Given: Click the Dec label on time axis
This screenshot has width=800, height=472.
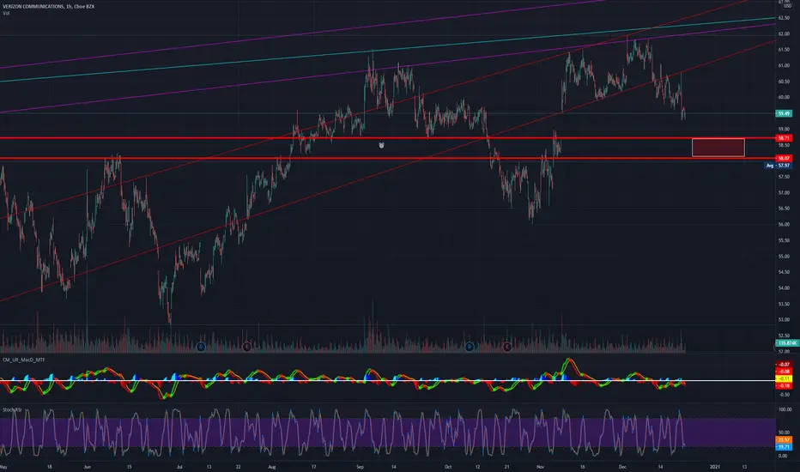Looking at the screenshot, I should (x=622, y=467).
